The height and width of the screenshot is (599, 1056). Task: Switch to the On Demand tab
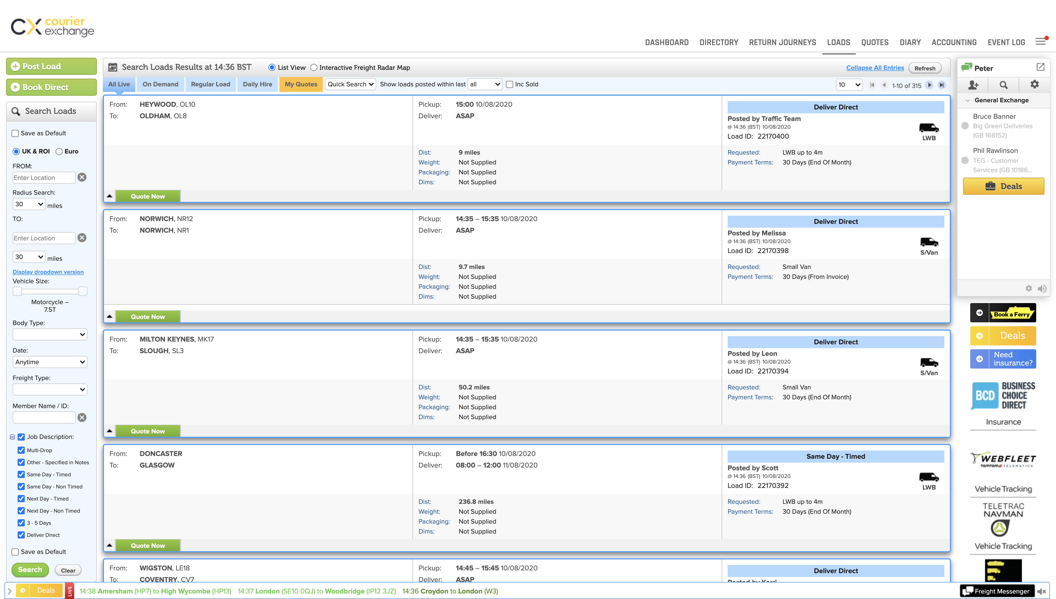click(160, 84)
